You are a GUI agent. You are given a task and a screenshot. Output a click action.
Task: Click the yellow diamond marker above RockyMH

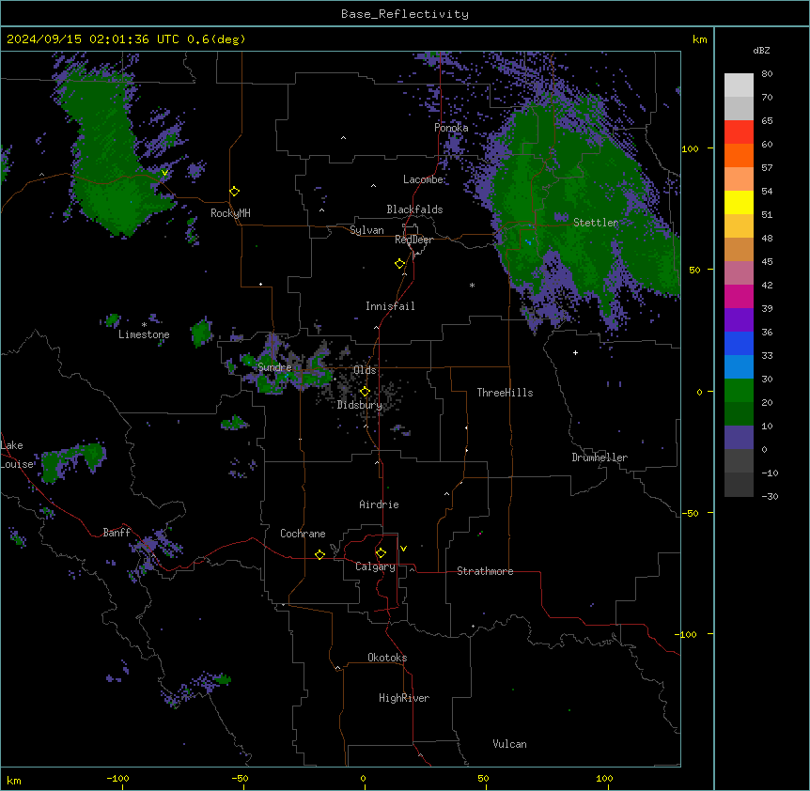235,192
